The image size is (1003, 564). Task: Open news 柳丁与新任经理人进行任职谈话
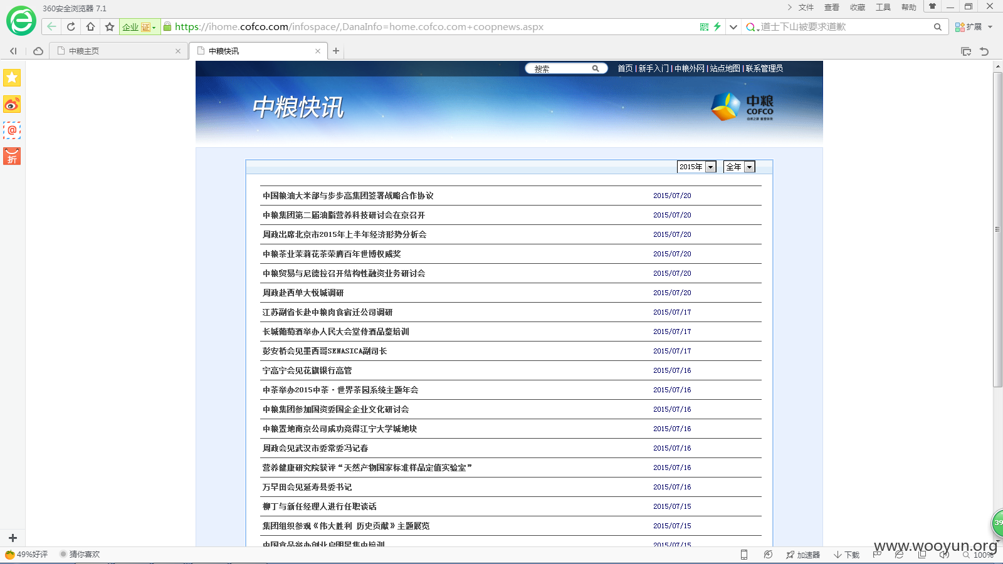pyautogui.click(x=319, y=506)
